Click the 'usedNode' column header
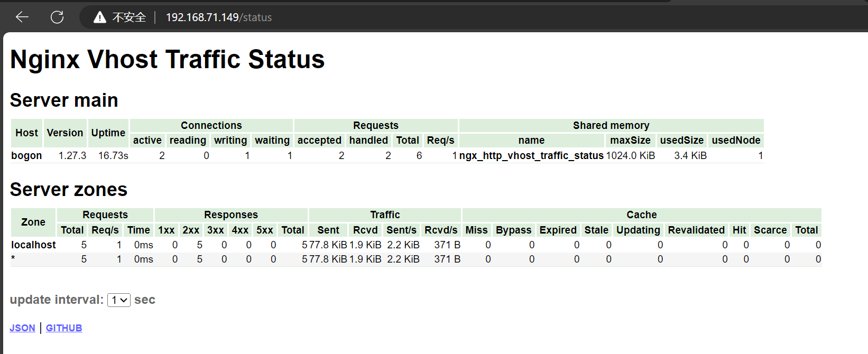The width and height of the screenshot is (868, 354). click(736, 140)
